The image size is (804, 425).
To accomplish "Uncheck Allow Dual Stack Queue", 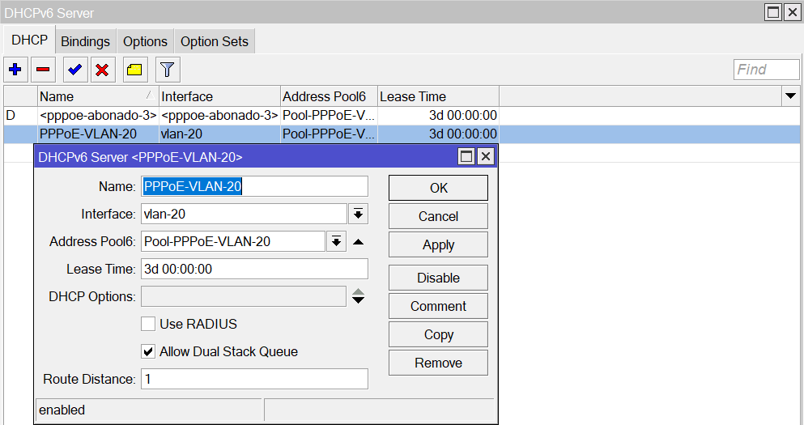I will tap(148, 351).
